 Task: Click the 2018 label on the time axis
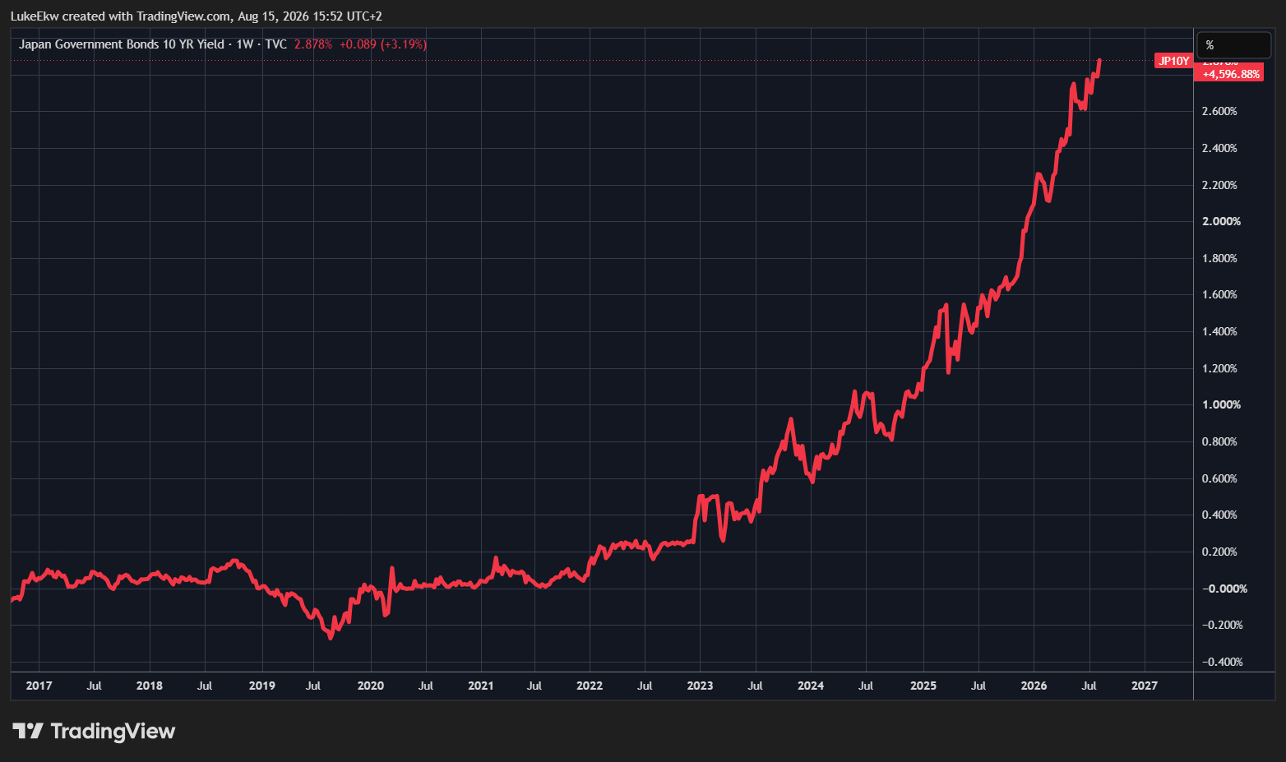(150, 686)
